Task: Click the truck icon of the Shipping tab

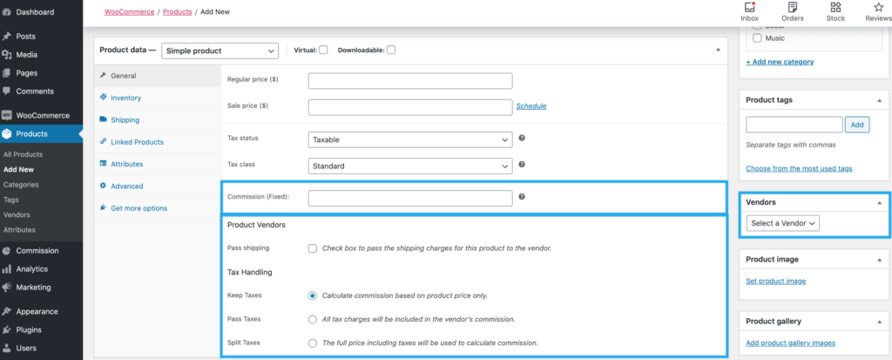Action: 103,119
